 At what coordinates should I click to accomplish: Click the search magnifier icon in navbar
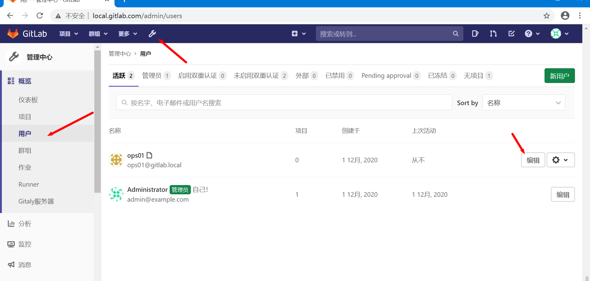click(455, 34)
